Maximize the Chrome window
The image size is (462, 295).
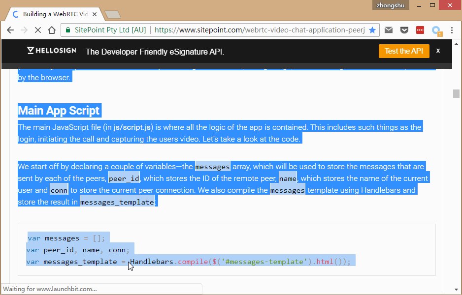pyautogui.click(x=432, y=5)
